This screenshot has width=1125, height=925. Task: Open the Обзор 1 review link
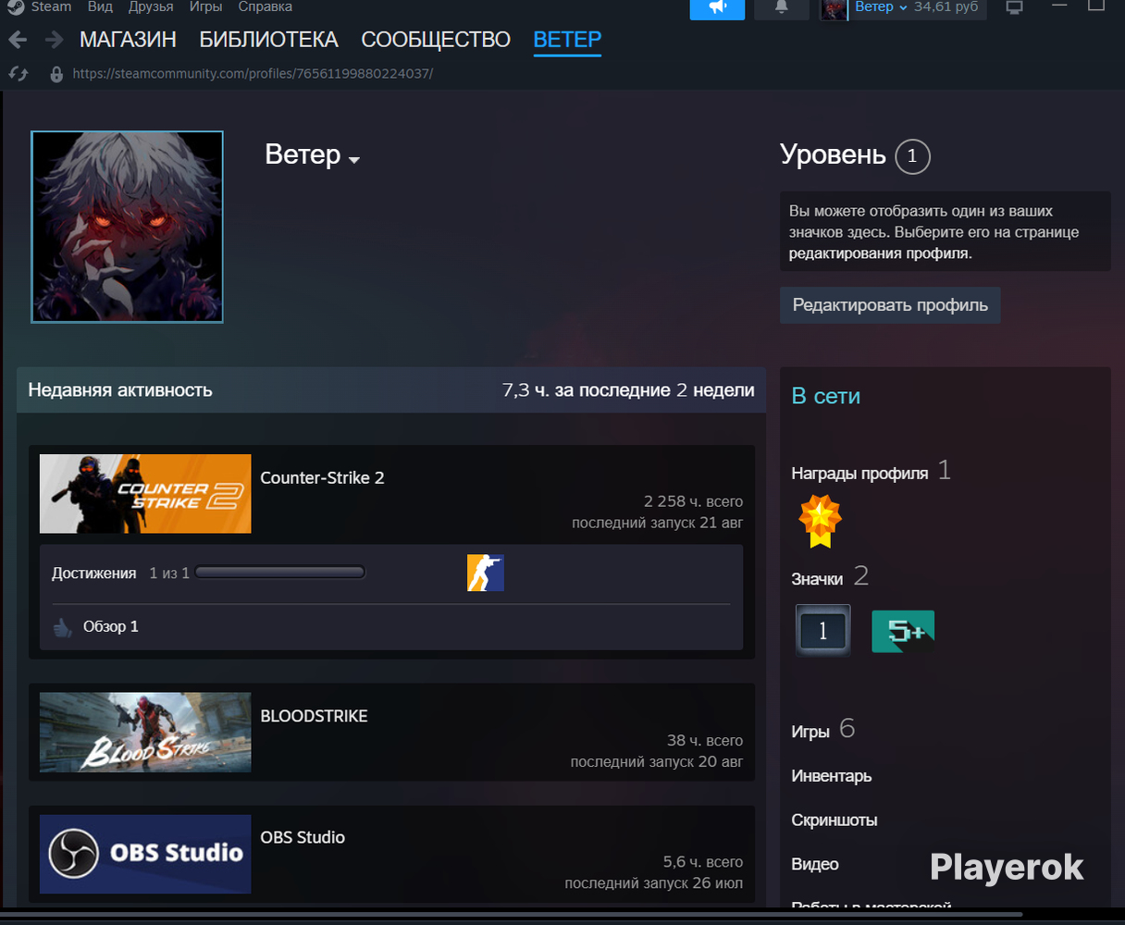pyautogui.click(x=111, y=627)
